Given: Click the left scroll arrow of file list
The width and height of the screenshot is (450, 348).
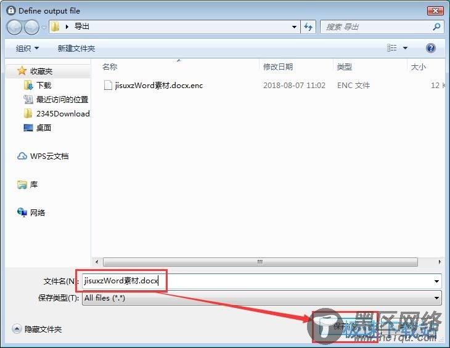Looking at the screenshot, I should [x=97, y=262].
